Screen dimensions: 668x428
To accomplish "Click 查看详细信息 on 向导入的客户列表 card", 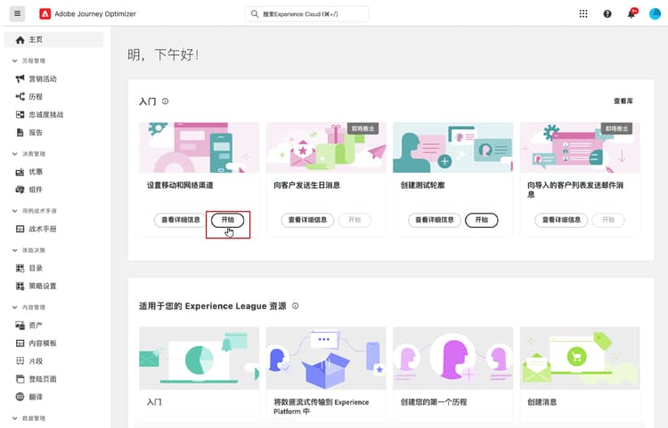I will 561,220.
